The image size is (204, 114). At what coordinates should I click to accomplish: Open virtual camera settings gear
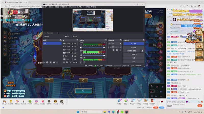click(x=143, y=51)
